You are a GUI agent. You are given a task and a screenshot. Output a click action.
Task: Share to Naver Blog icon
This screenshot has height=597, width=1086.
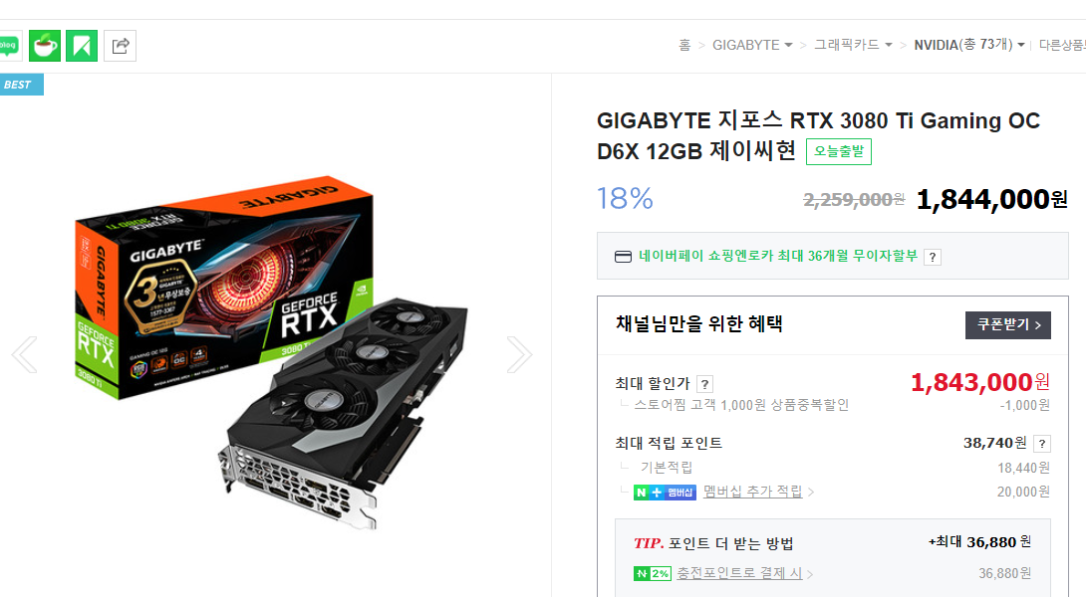click(x=8, y=46)
